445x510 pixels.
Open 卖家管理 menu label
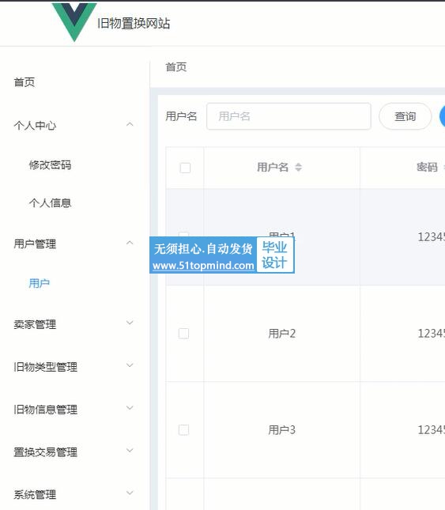(x=35, y=324)
